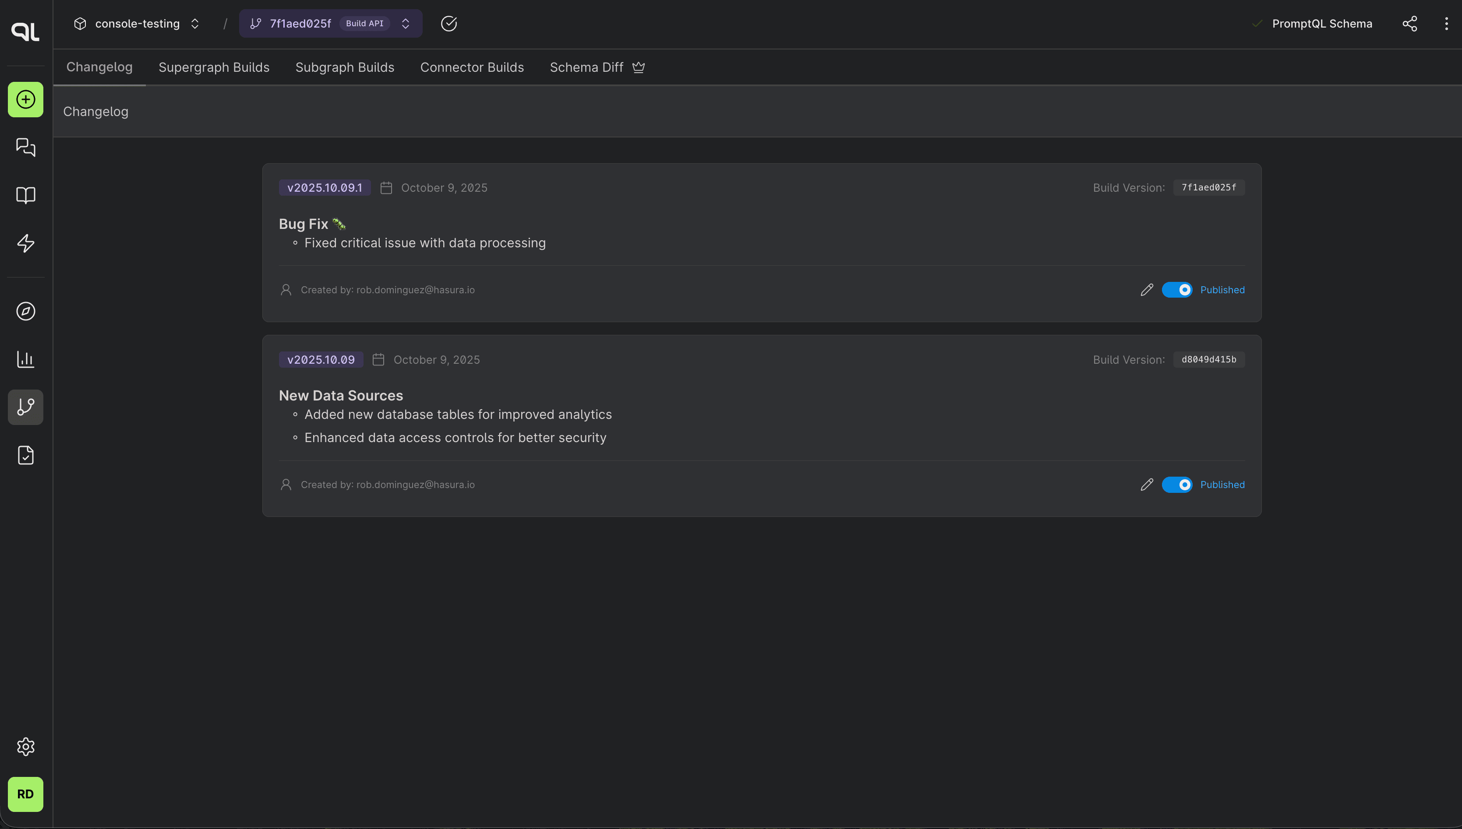The image size is (1462, 829).
Task: Click build version d8049d415b badge
Action: [1208, 359]
